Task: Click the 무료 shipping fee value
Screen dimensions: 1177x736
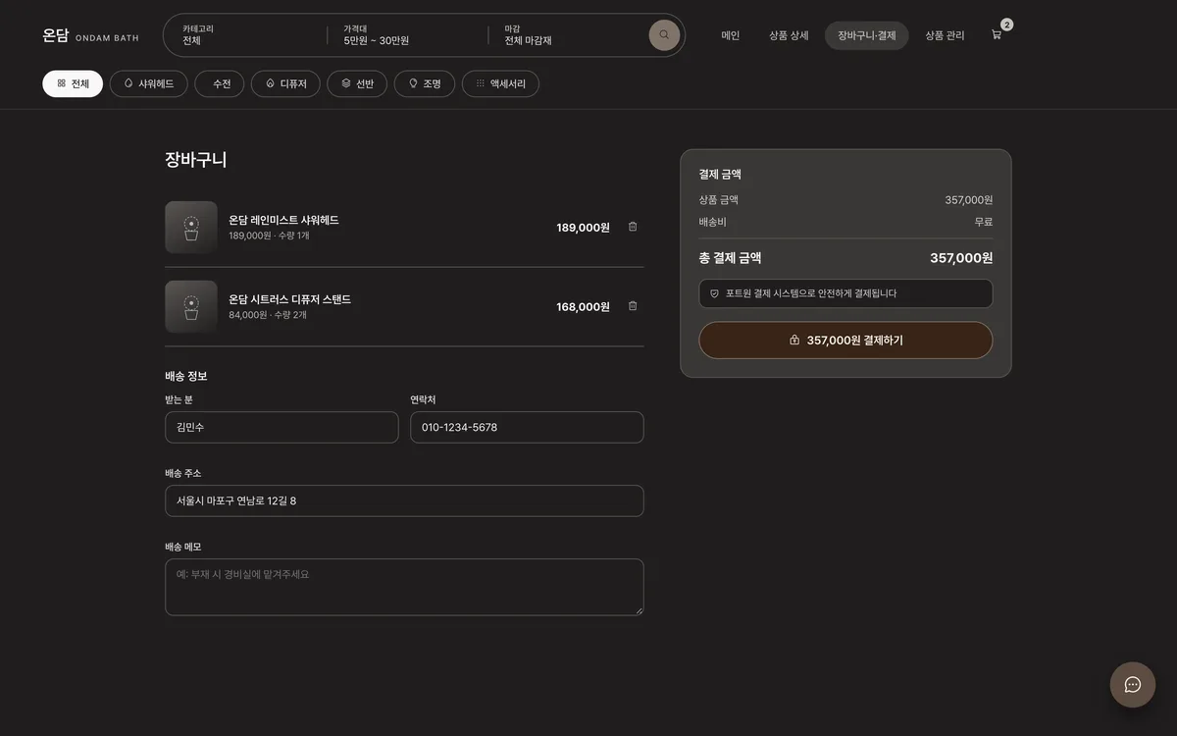Action: [x=984, y=222]
